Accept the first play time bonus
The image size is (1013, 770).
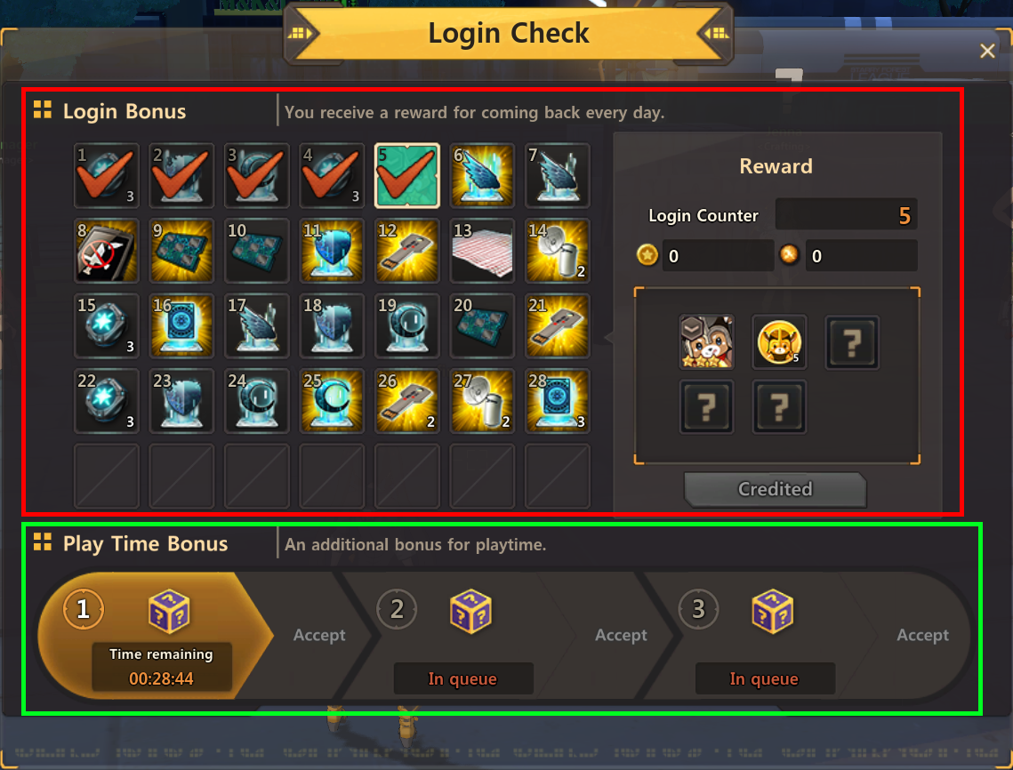(319, 635)
